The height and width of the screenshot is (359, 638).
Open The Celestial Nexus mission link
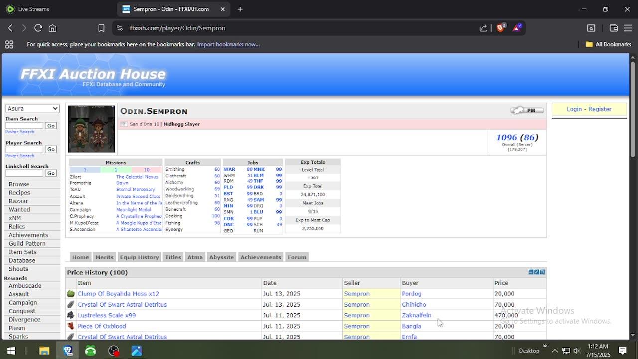pos(137,177)
